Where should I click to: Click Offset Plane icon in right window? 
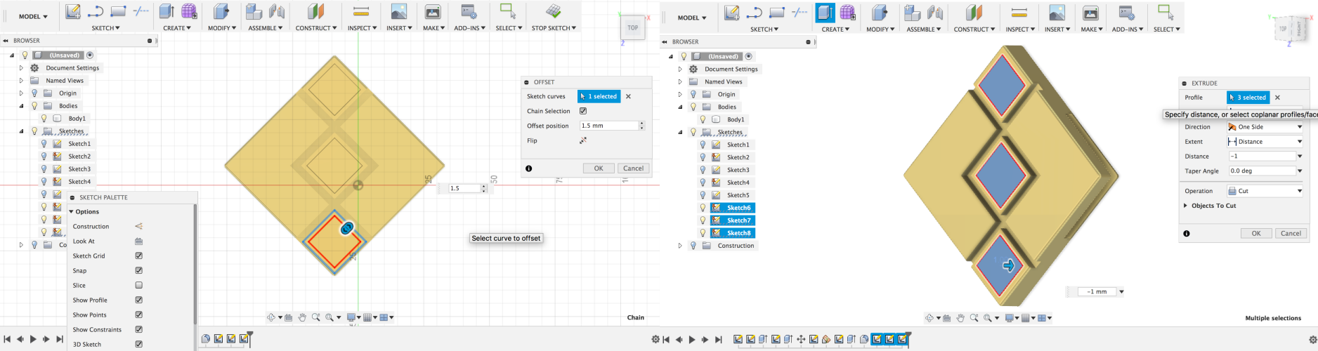coord(974,12)
